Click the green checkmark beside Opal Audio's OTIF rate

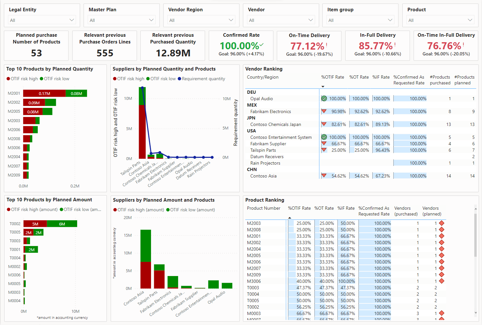(324, 99)
